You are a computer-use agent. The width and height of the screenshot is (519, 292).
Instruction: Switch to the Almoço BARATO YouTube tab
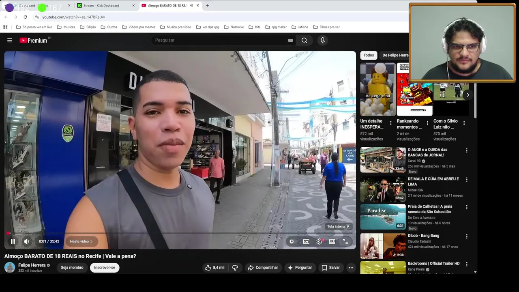pyautogui.click(x=166, y=6)
